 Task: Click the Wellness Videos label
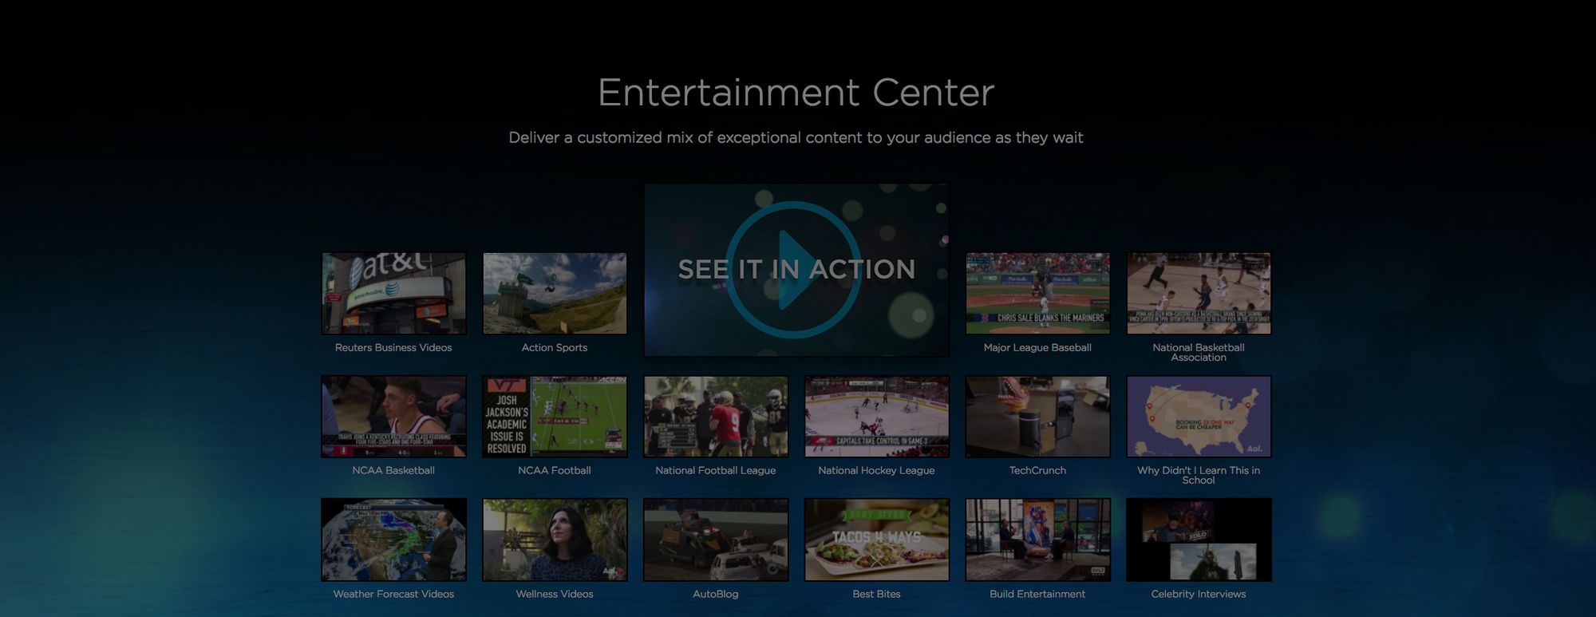pyautogui.click(x=555, y=595)
